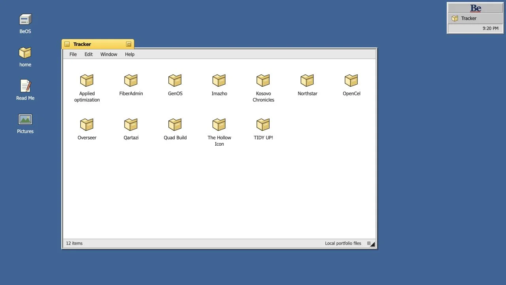Click the home folder desktop icon
Screen dimensions: 506x285
click(25, 53)
